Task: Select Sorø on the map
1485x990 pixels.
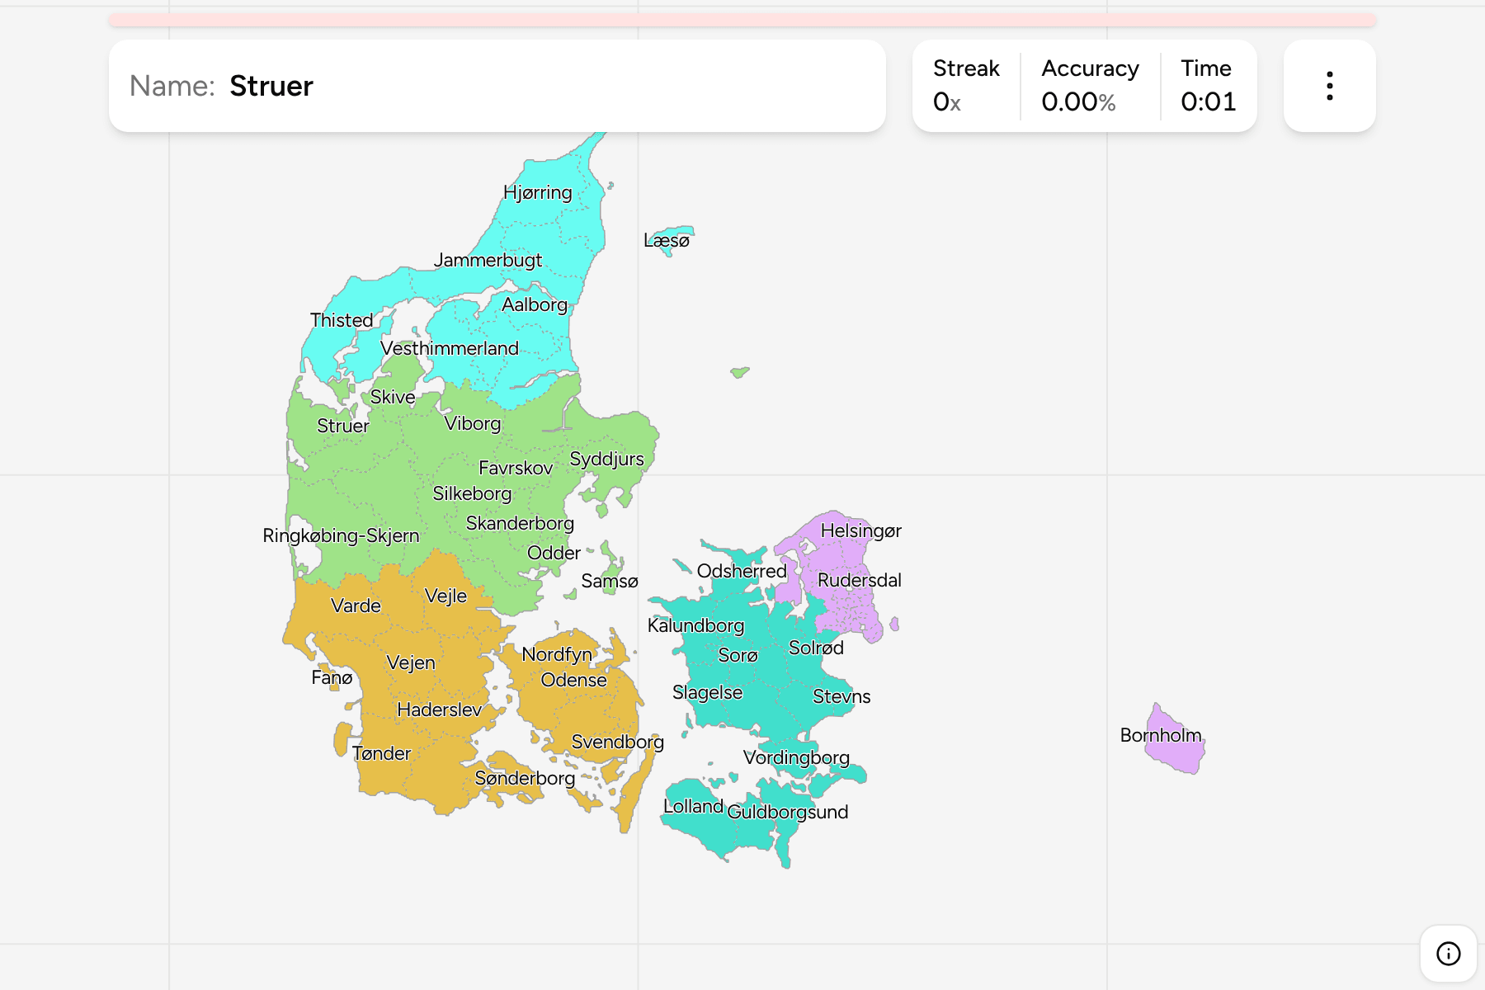Action: (x=738, y=655)
